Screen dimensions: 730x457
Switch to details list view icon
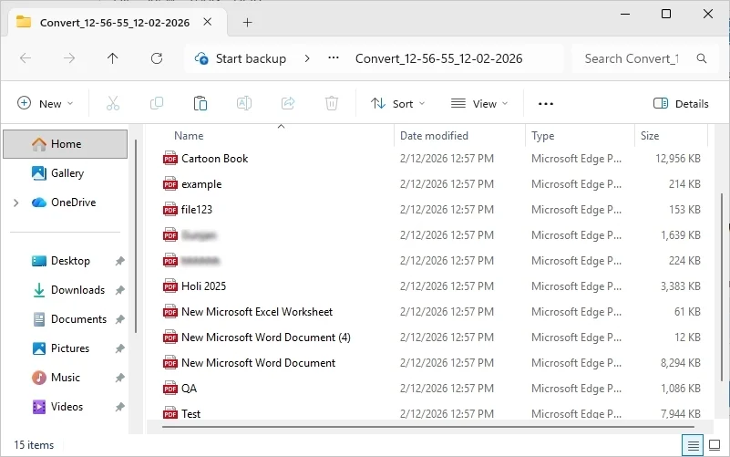(693, 445)
